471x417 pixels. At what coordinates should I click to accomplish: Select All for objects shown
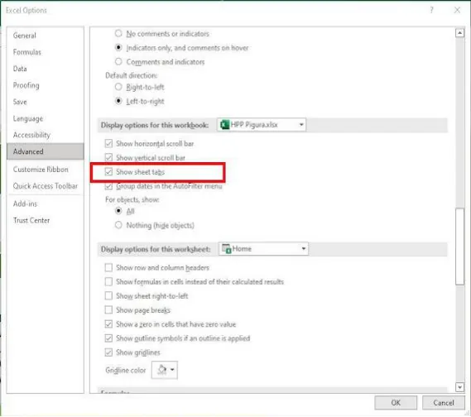(x=118, y=211)
